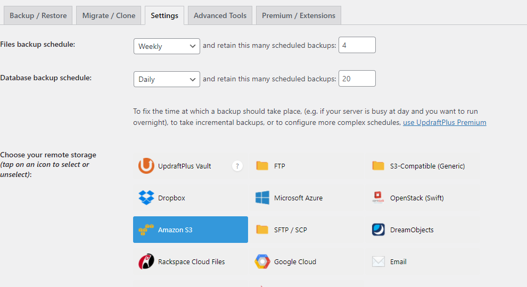This screenshot has width=527, height=287.
Task: Open the Migrate / Clone tab
Action: (x=109, y=15)
